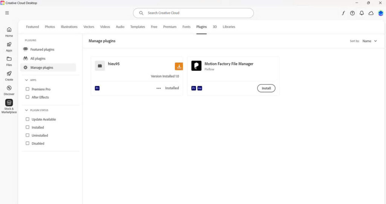Click Premiere Pro badge on hieu95 card

97,88
